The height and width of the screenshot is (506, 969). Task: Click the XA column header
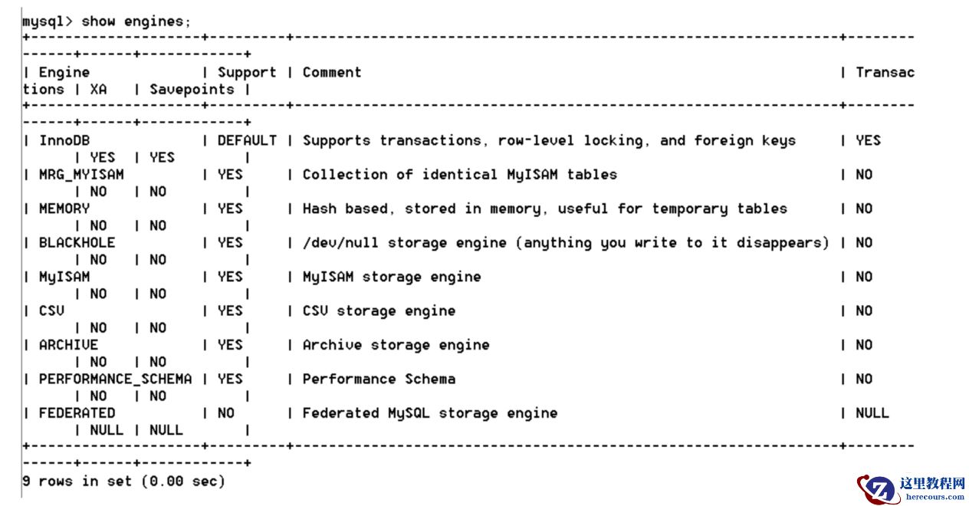point(98,90)
